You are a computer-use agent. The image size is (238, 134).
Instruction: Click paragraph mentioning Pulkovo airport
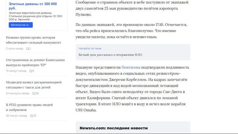132,9
